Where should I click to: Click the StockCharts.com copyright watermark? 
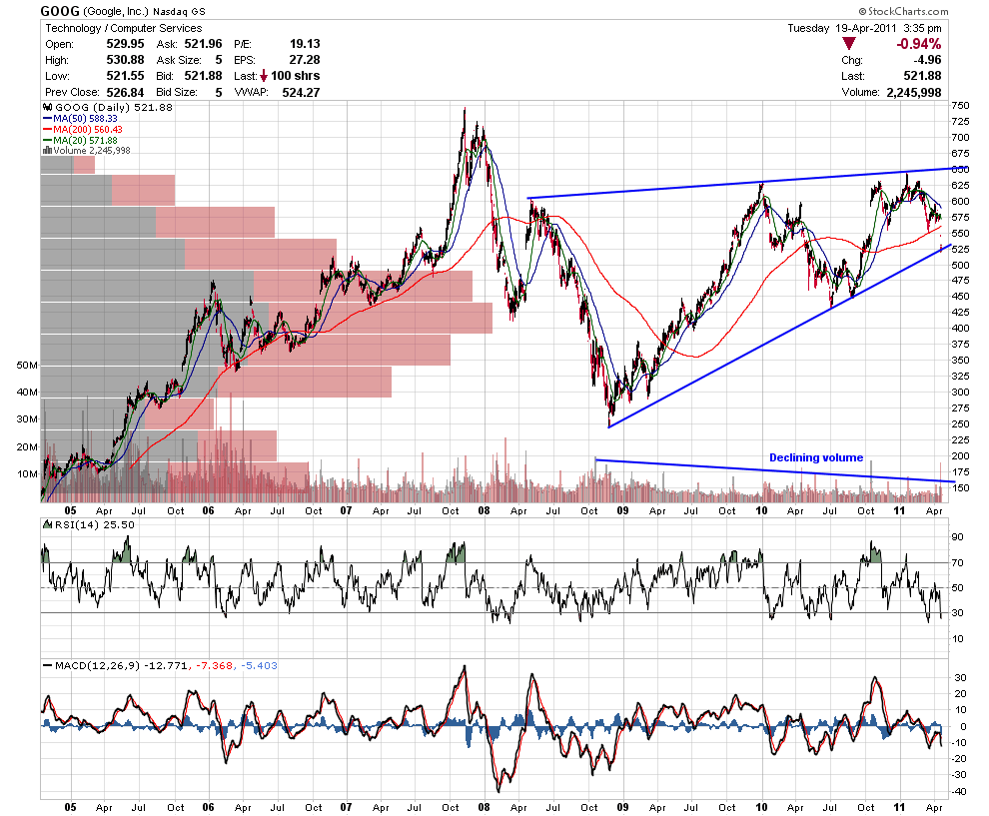pos(903,11)
